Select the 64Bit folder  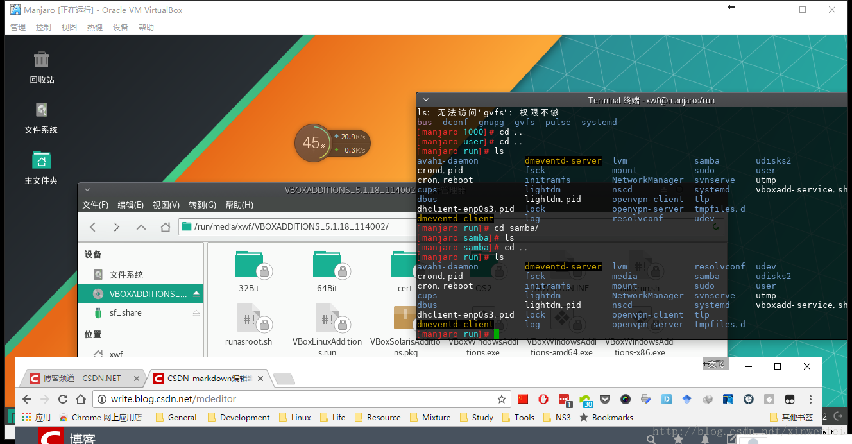pyautogui.click(x=327, y=272)
